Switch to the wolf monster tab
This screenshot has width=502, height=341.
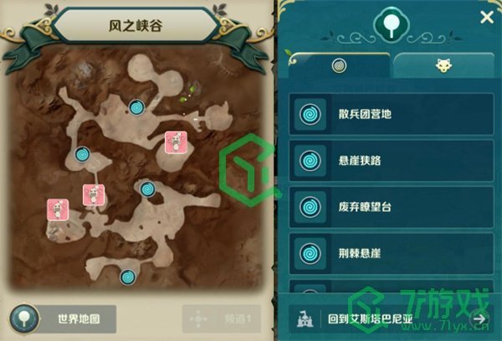click(x=443, y=65)
